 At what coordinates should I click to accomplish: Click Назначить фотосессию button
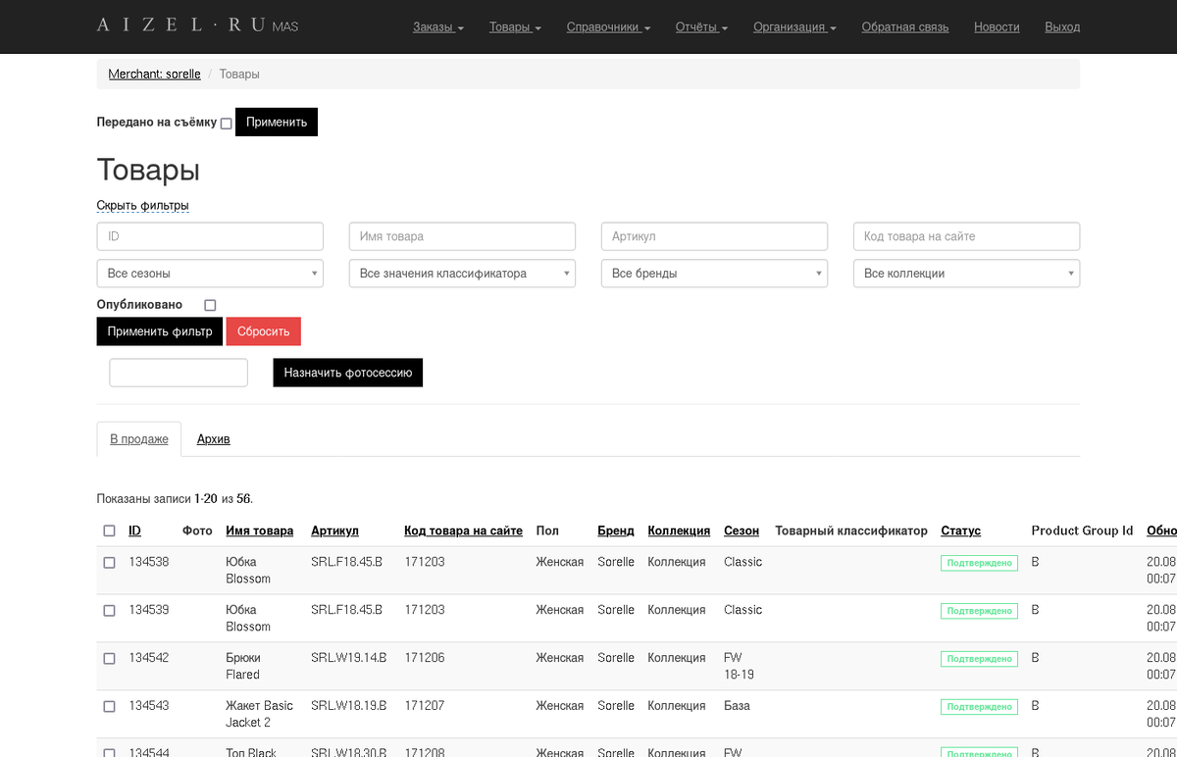tap(348, 373)
